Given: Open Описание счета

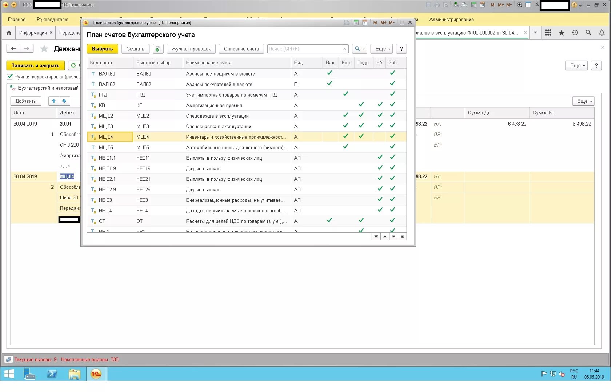Looking at the screenshot, I should tap(241, 49).
